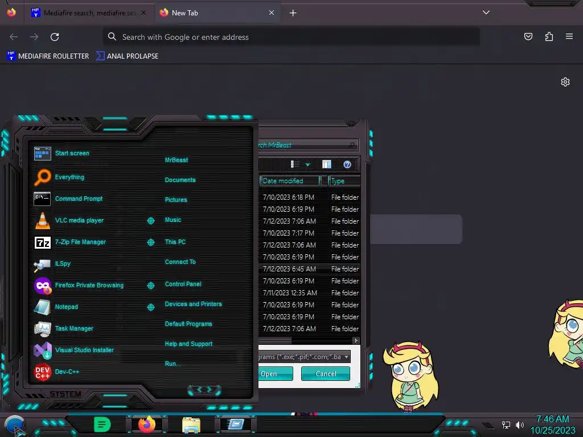Open Control Panel

point(183,284)
